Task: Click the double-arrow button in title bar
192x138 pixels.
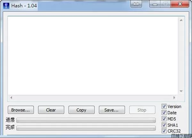Action: click(x=136, y=4)
